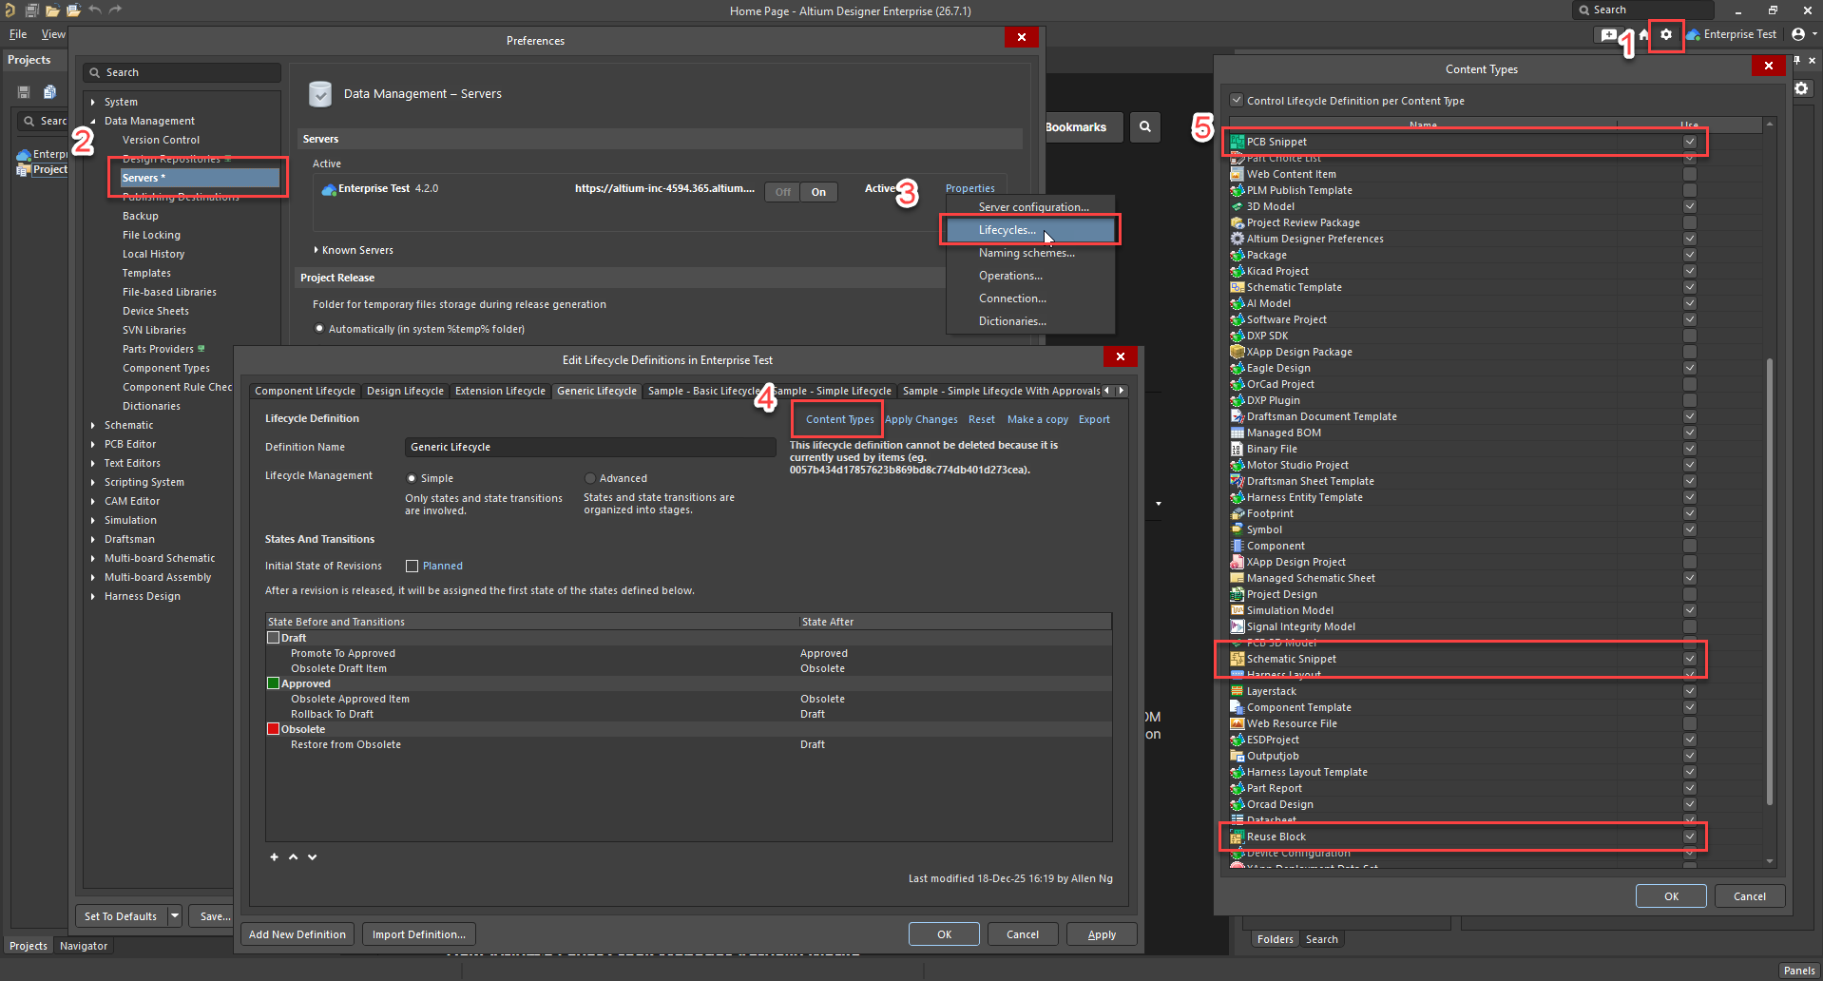The height and width of the screenshot is (981, 1823).
Task: Click the Footprint row icon
Action: 1238,513
